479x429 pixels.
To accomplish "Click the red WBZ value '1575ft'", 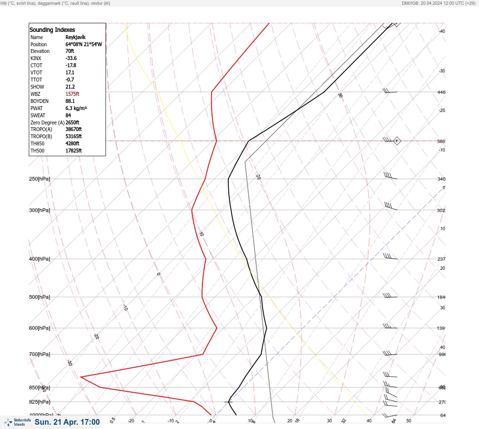I will pyautogui.click(x=73, y=94).
